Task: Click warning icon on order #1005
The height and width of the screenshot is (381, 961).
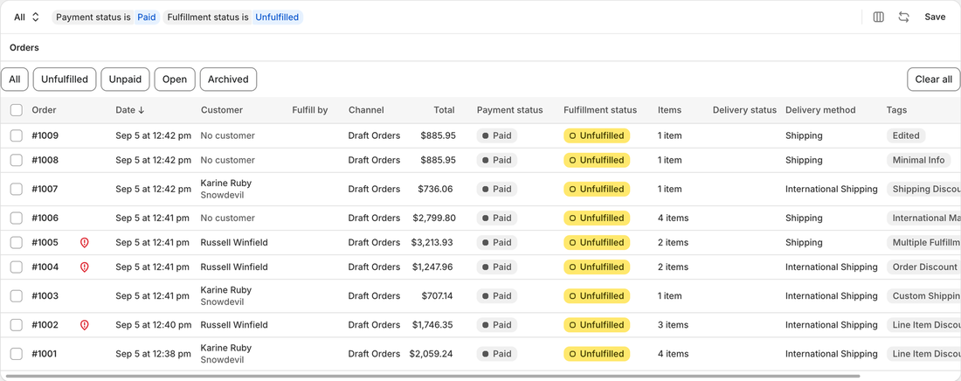Action: click(85, 243)
